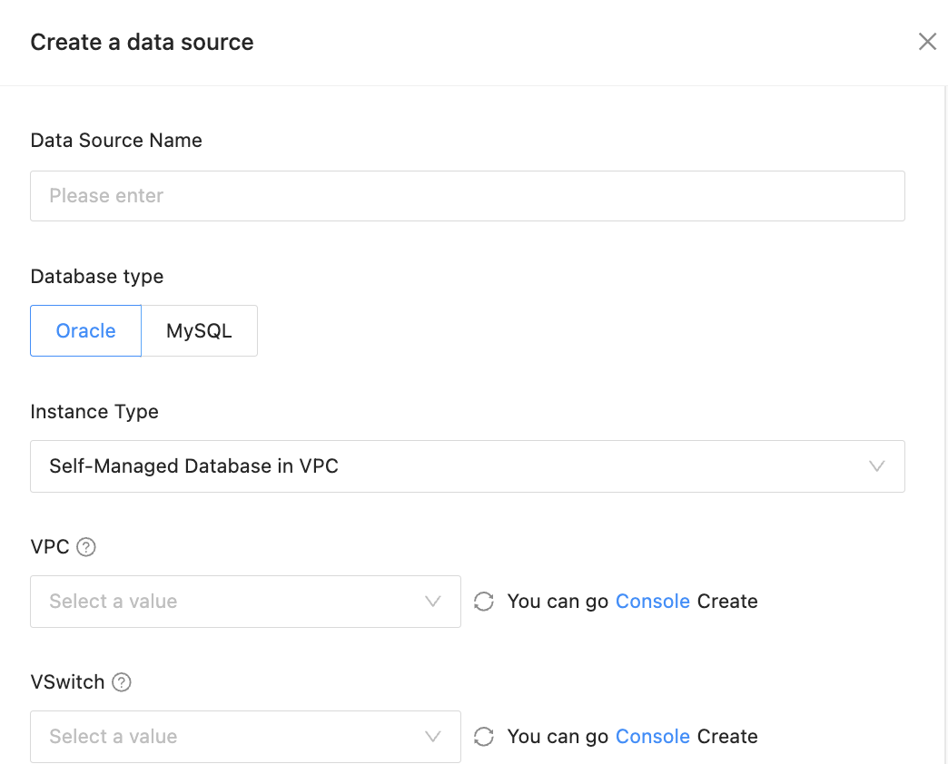Focus the Data Source Name input field
This screenshot has height=764, width=948.
[x=467, y=196]
